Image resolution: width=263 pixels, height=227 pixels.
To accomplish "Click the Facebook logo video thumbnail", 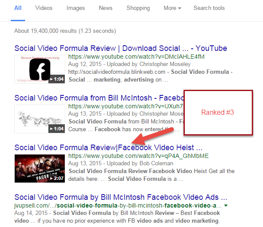I will pyautogui.click(x=40, y=69).
